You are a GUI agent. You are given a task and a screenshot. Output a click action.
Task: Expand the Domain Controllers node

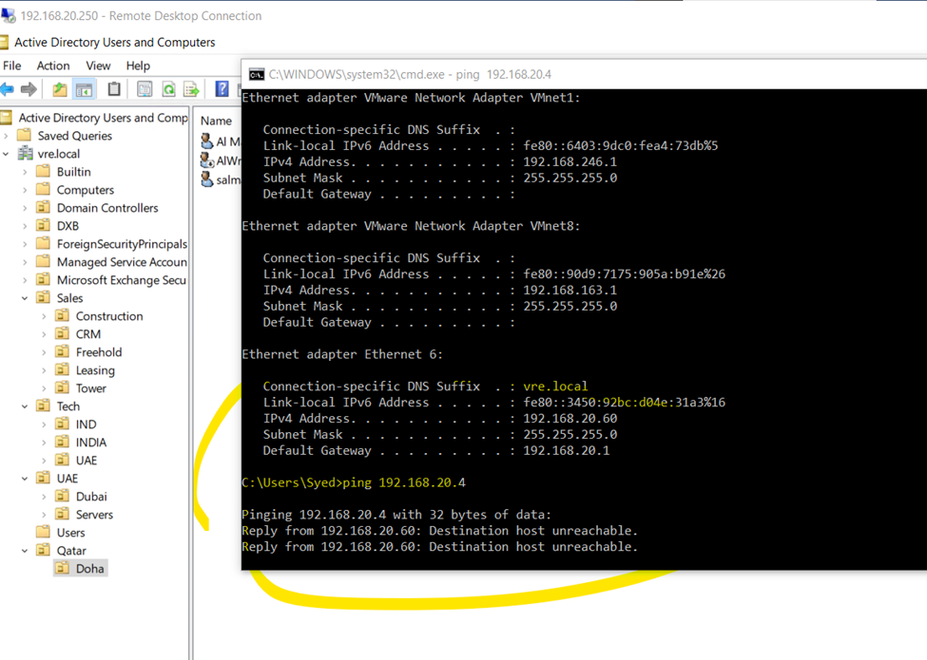[25, 208]
